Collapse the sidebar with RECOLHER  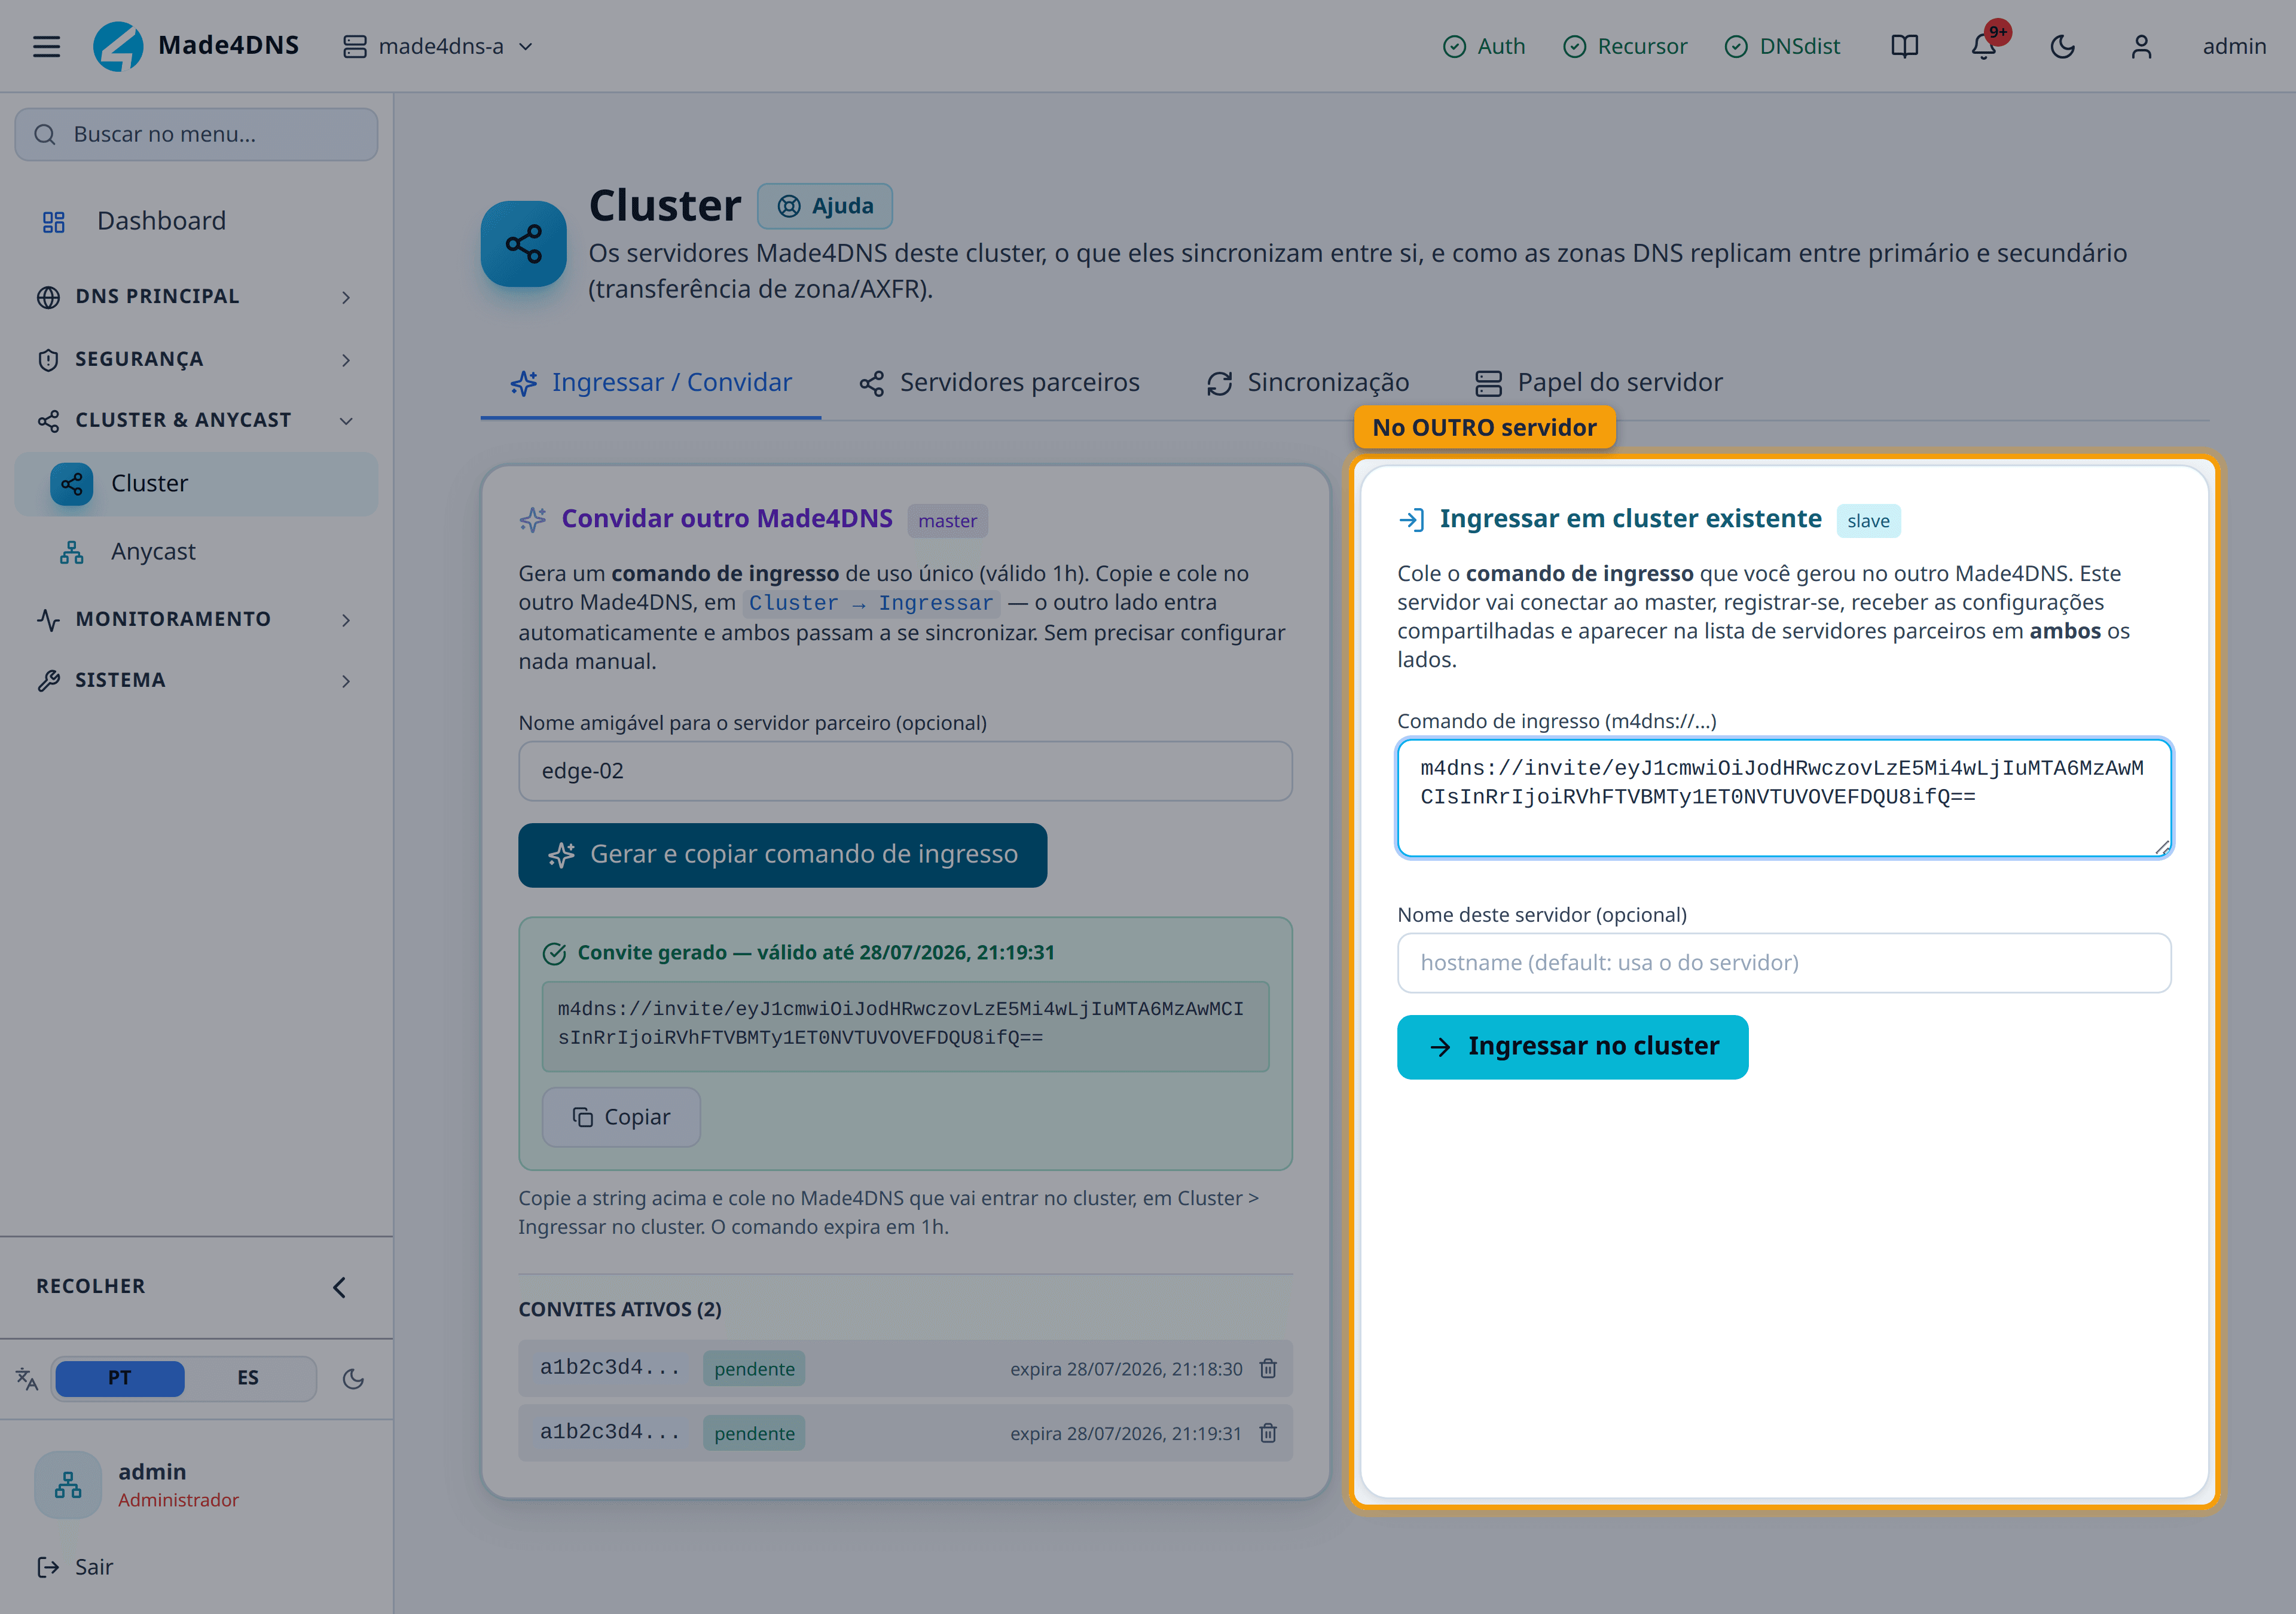pyautogui.click(x=196, y=1287)
